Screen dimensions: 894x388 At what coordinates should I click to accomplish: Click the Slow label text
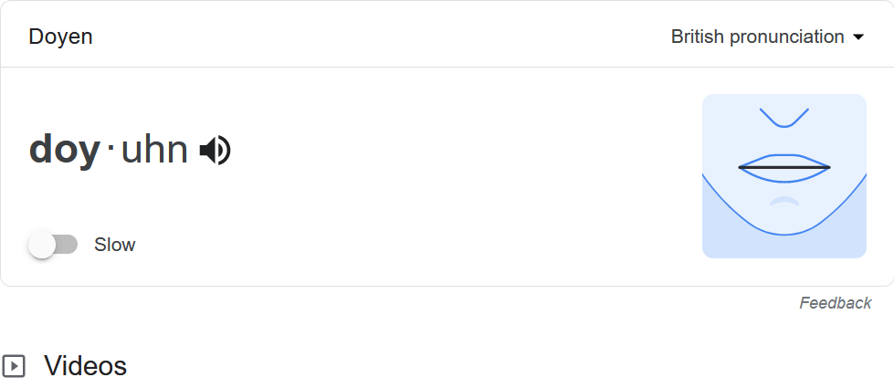point(114,245)
